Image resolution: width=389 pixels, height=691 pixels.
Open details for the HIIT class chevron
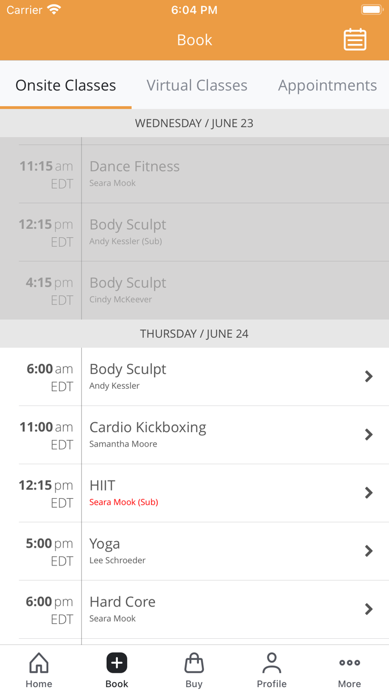pos(368,493)
